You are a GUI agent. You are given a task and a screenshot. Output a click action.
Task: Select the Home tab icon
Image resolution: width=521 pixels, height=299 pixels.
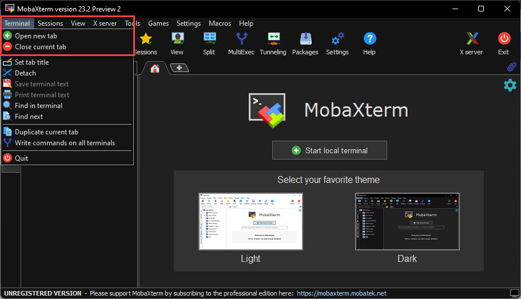(x=155, y=69)
